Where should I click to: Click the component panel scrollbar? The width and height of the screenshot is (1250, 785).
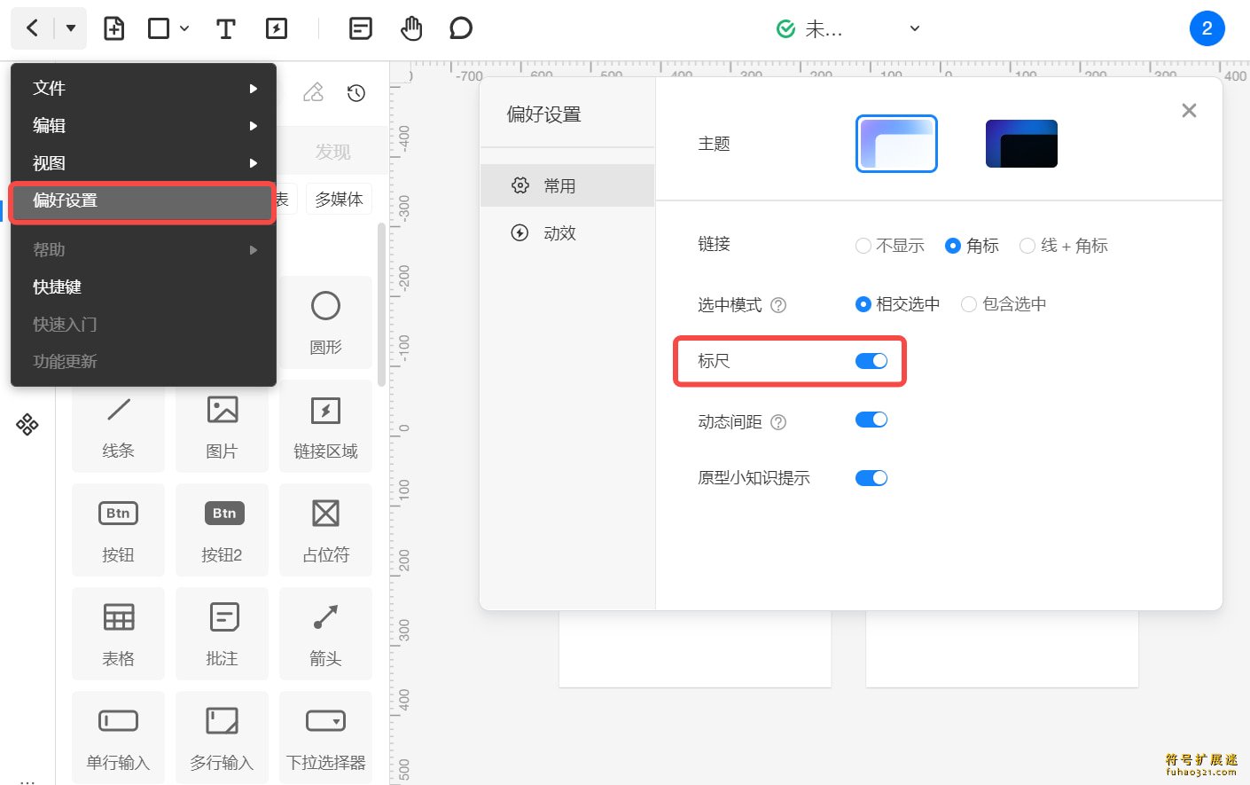point(381,304)
